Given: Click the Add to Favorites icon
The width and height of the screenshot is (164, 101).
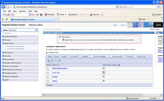Looking at the screenshot, I should point(7,19).
